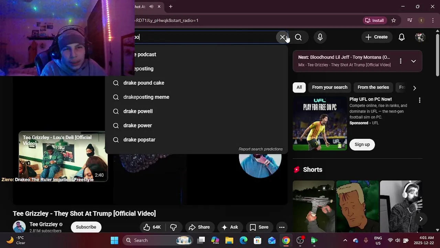Open volume control from system tray
440x248 pixels.
click(x=398, y=240)
